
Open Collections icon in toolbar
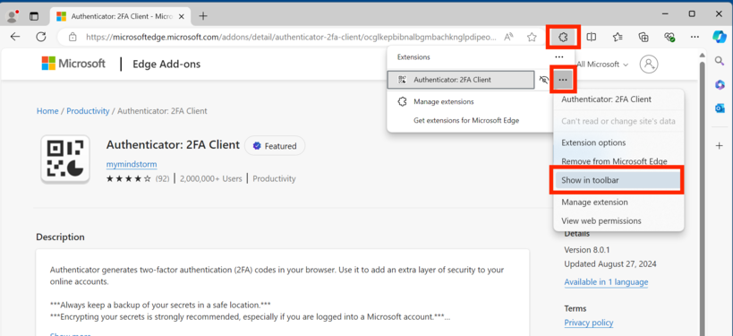pos(644,37)
